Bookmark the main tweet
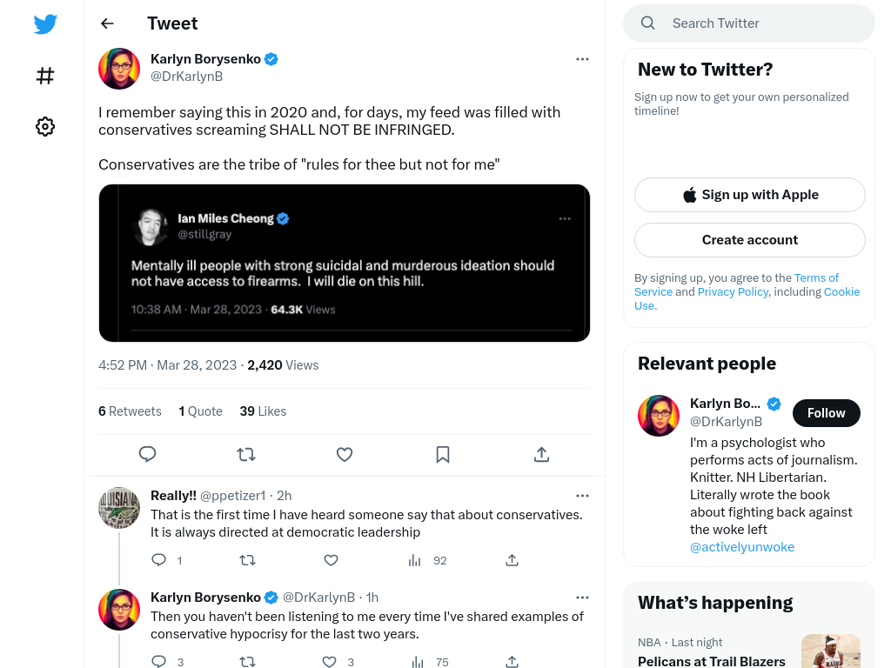Viewport: 891px width, 668px height. (x=443, y=454)
